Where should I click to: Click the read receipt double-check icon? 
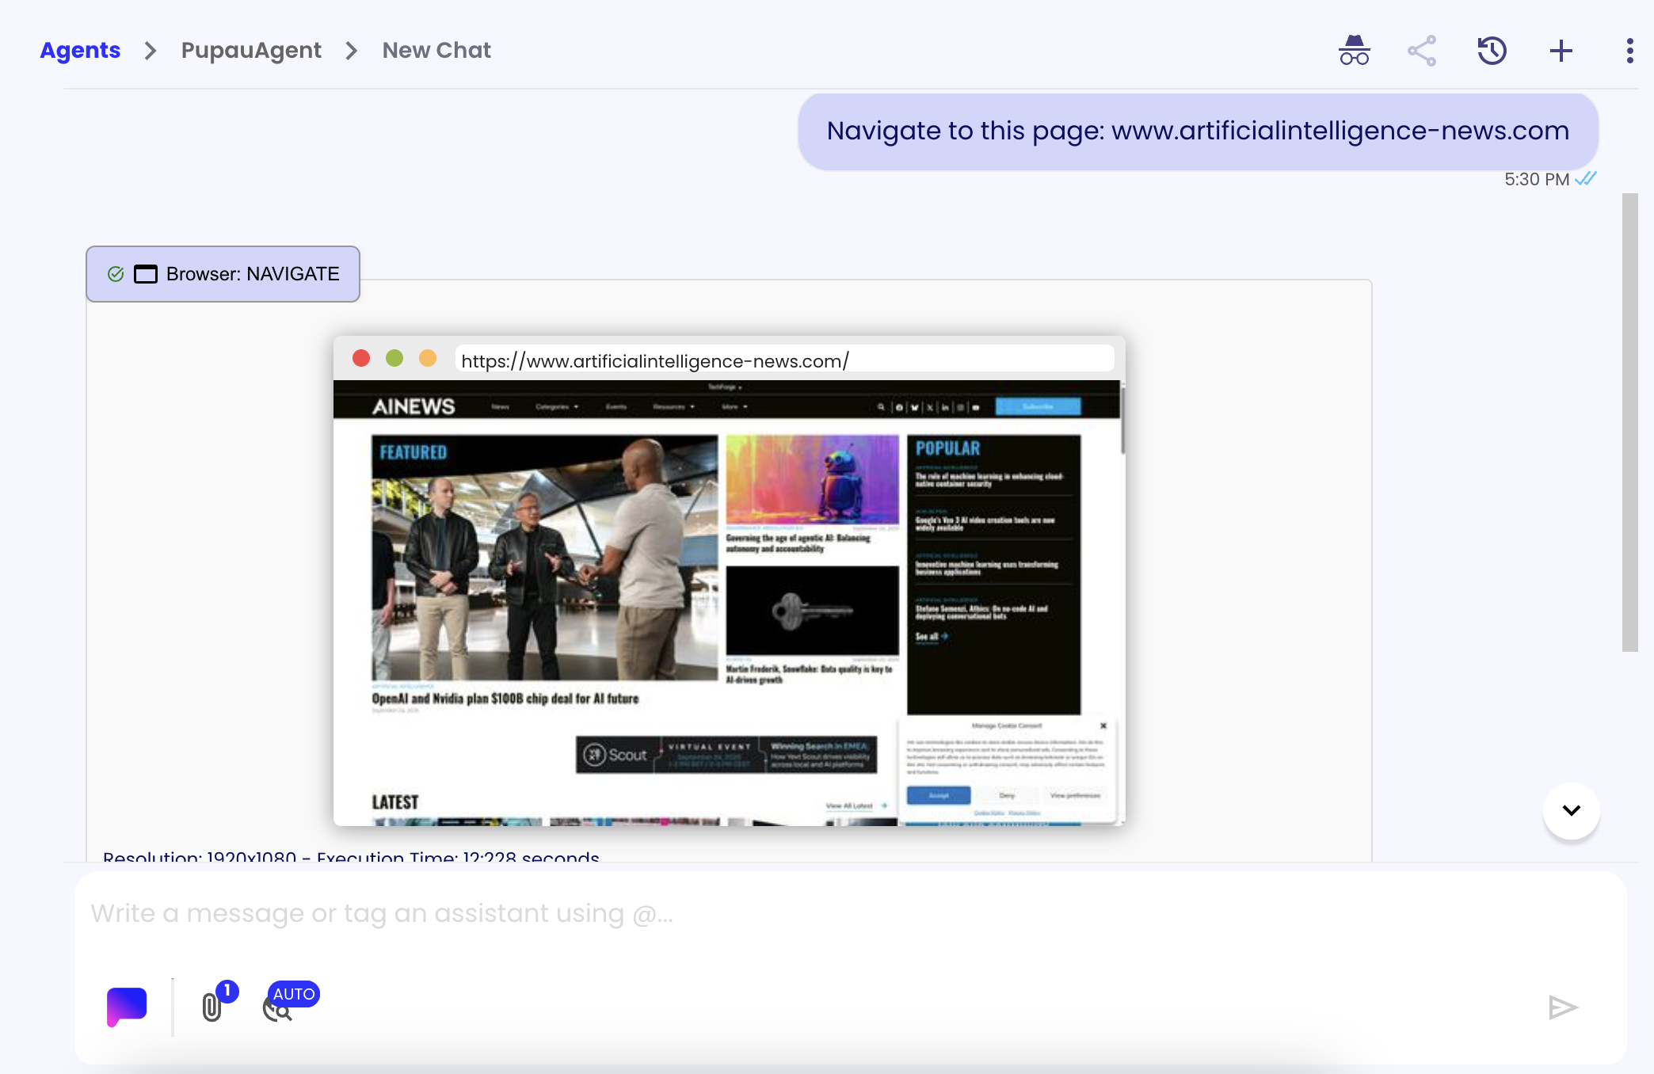coord(1585,179)
